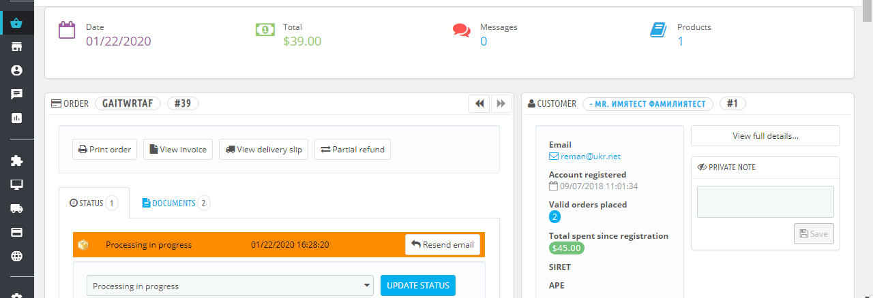Click into the Private note text area

[x=765, y=201]
